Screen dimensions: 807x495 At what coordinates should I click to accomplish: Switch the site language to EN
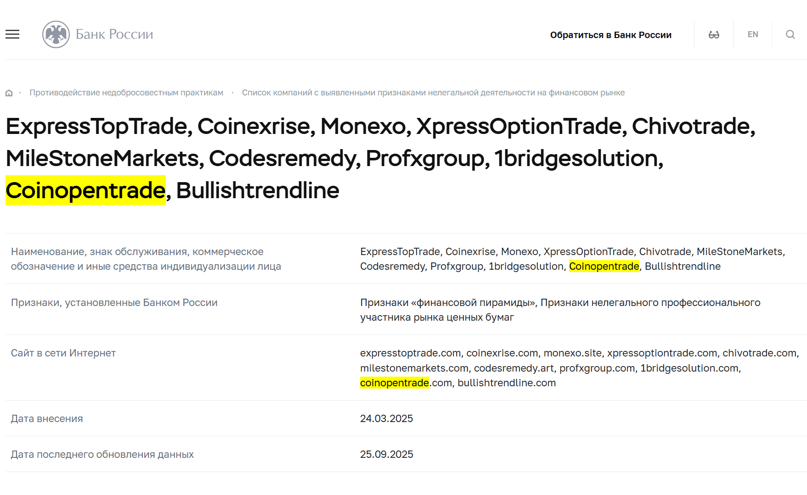click(753, 34)
